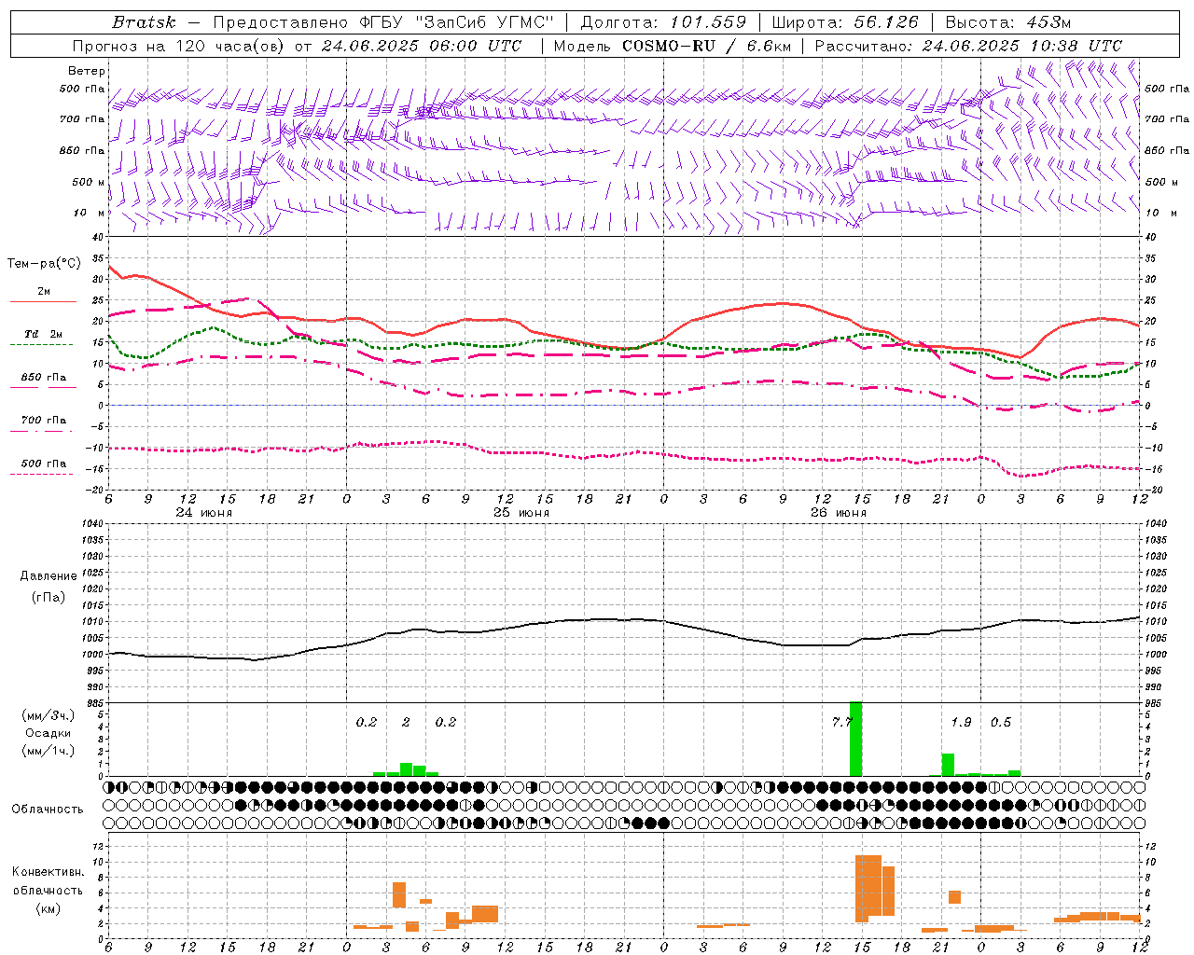Click the "Широта: 56.126" header value
The width and height of the screenshot is (1194, 955).
[845, 22]
